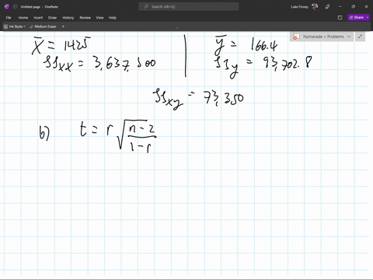
Task: Restore down the OneNote window
Action: coord(353,7)
